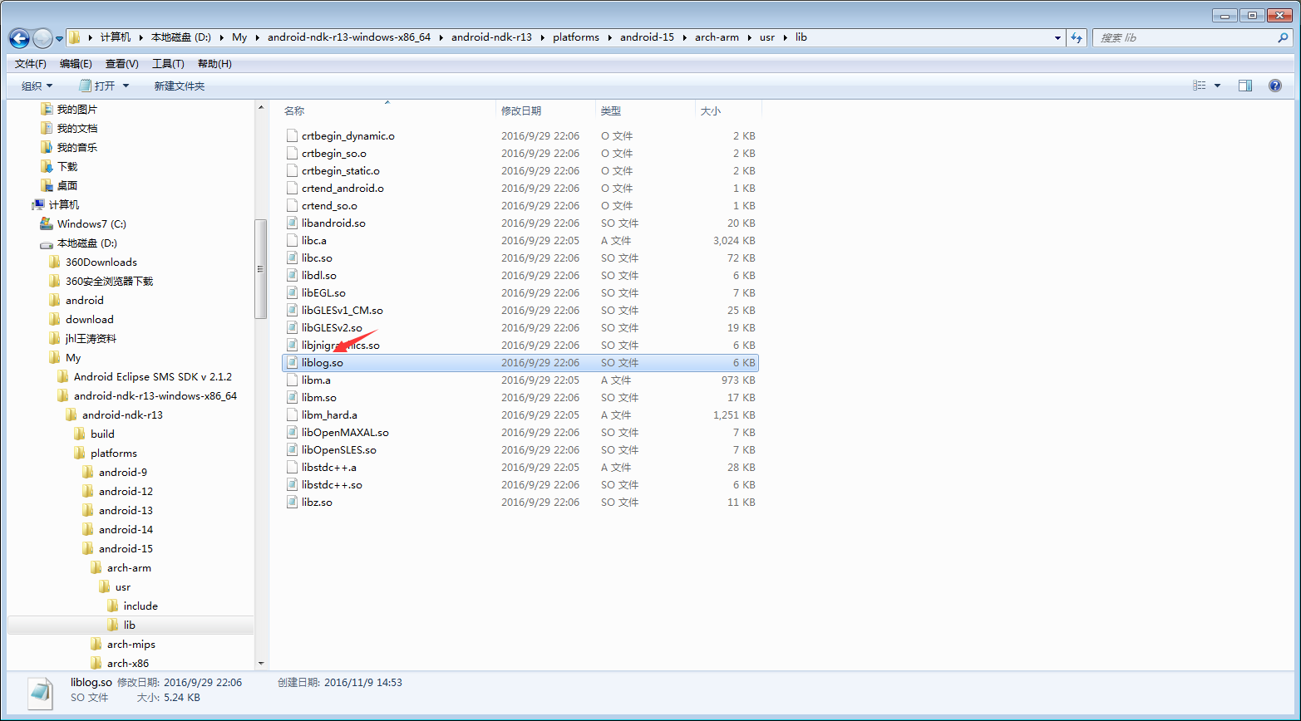Image resolution: width=1301 pixels, height=721 pixels.
Task: Select the libGLESv1_CM.so file name
Action: pos(342,310)
